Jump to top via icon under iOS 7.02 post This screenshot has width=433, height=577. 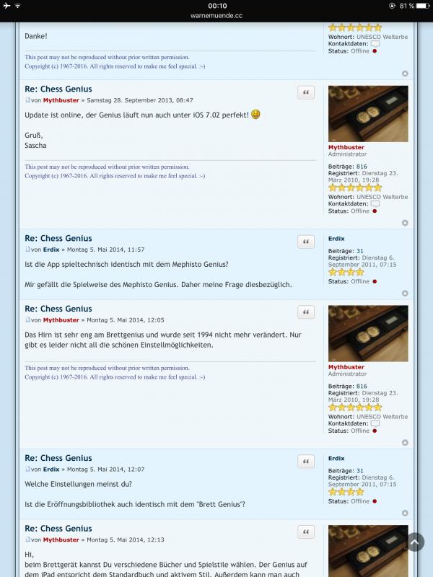coord(405,223)
